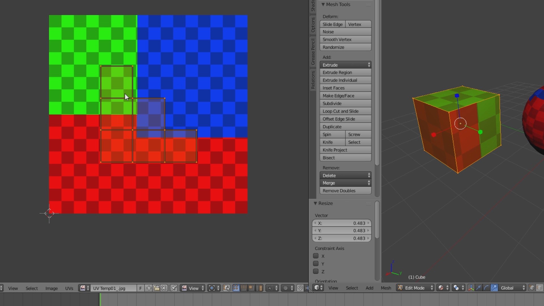Expand the Extrude dropdown menu

[368, 65]
